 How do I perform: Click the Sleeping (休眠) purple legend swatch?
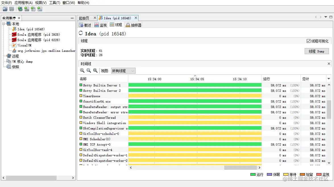pos(269,175)
